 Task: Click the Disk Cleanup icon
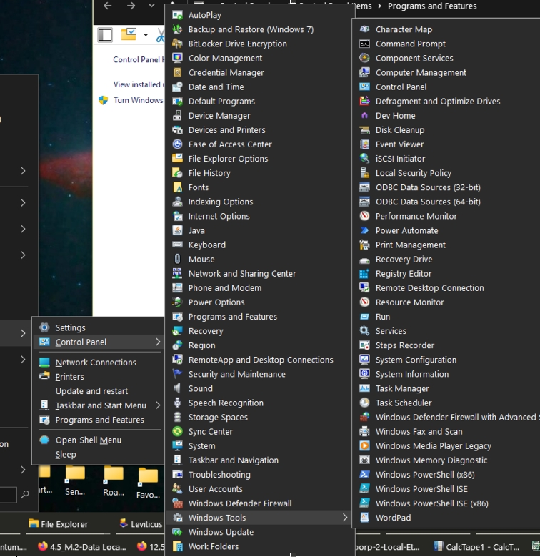[364, 130]
